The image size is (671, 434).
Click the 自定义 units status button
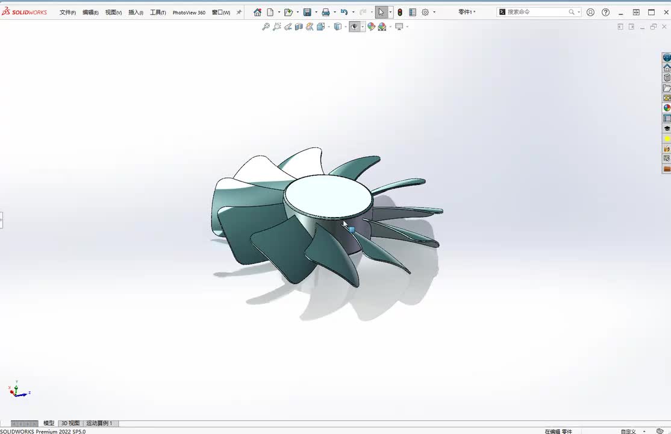(628, 432)
